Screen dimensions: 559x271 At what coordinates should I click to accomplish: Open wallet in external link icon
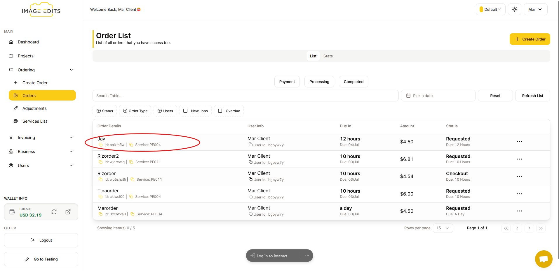[68, 212]
